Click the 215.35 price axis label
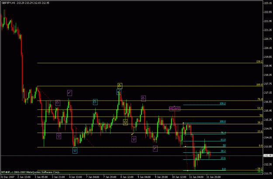Screen dimensions: 273x179 coord(268,119)
